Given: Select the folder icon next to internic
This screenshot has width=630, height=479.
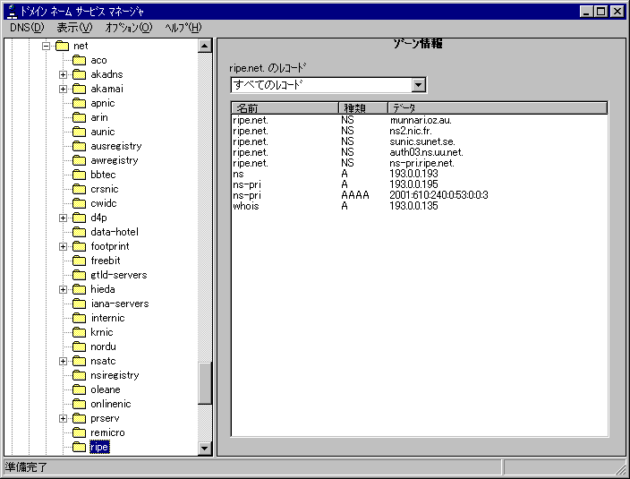Looking at the screenshot, I should (x=79, y=318).
